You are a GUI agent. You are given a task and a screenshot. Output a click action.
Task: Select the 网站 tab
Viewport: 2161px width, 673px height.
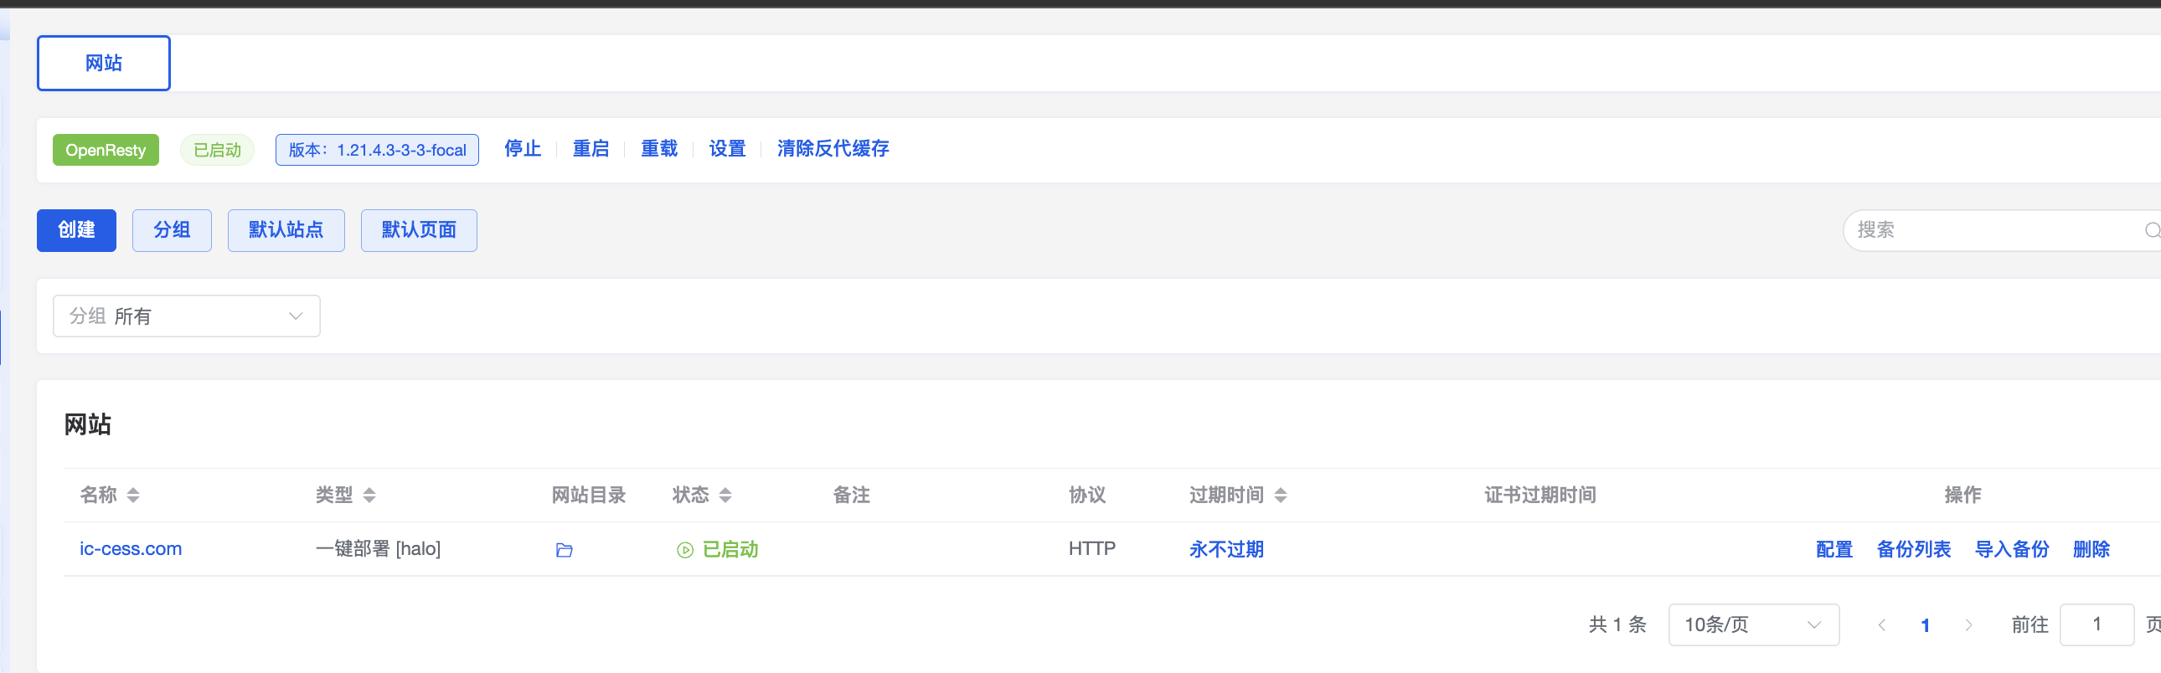pos(103,63)
